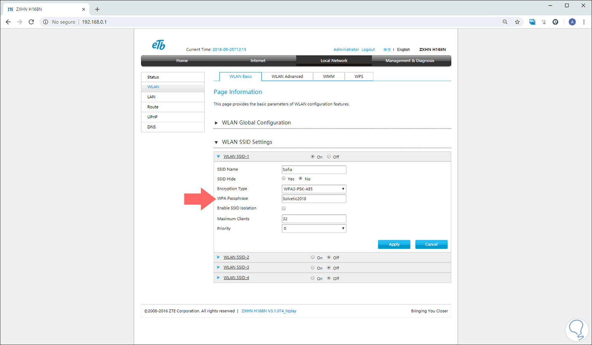This screenshot has width=592, height=345.
Task: Switch to the WMM tab
Action: point(329,76)
